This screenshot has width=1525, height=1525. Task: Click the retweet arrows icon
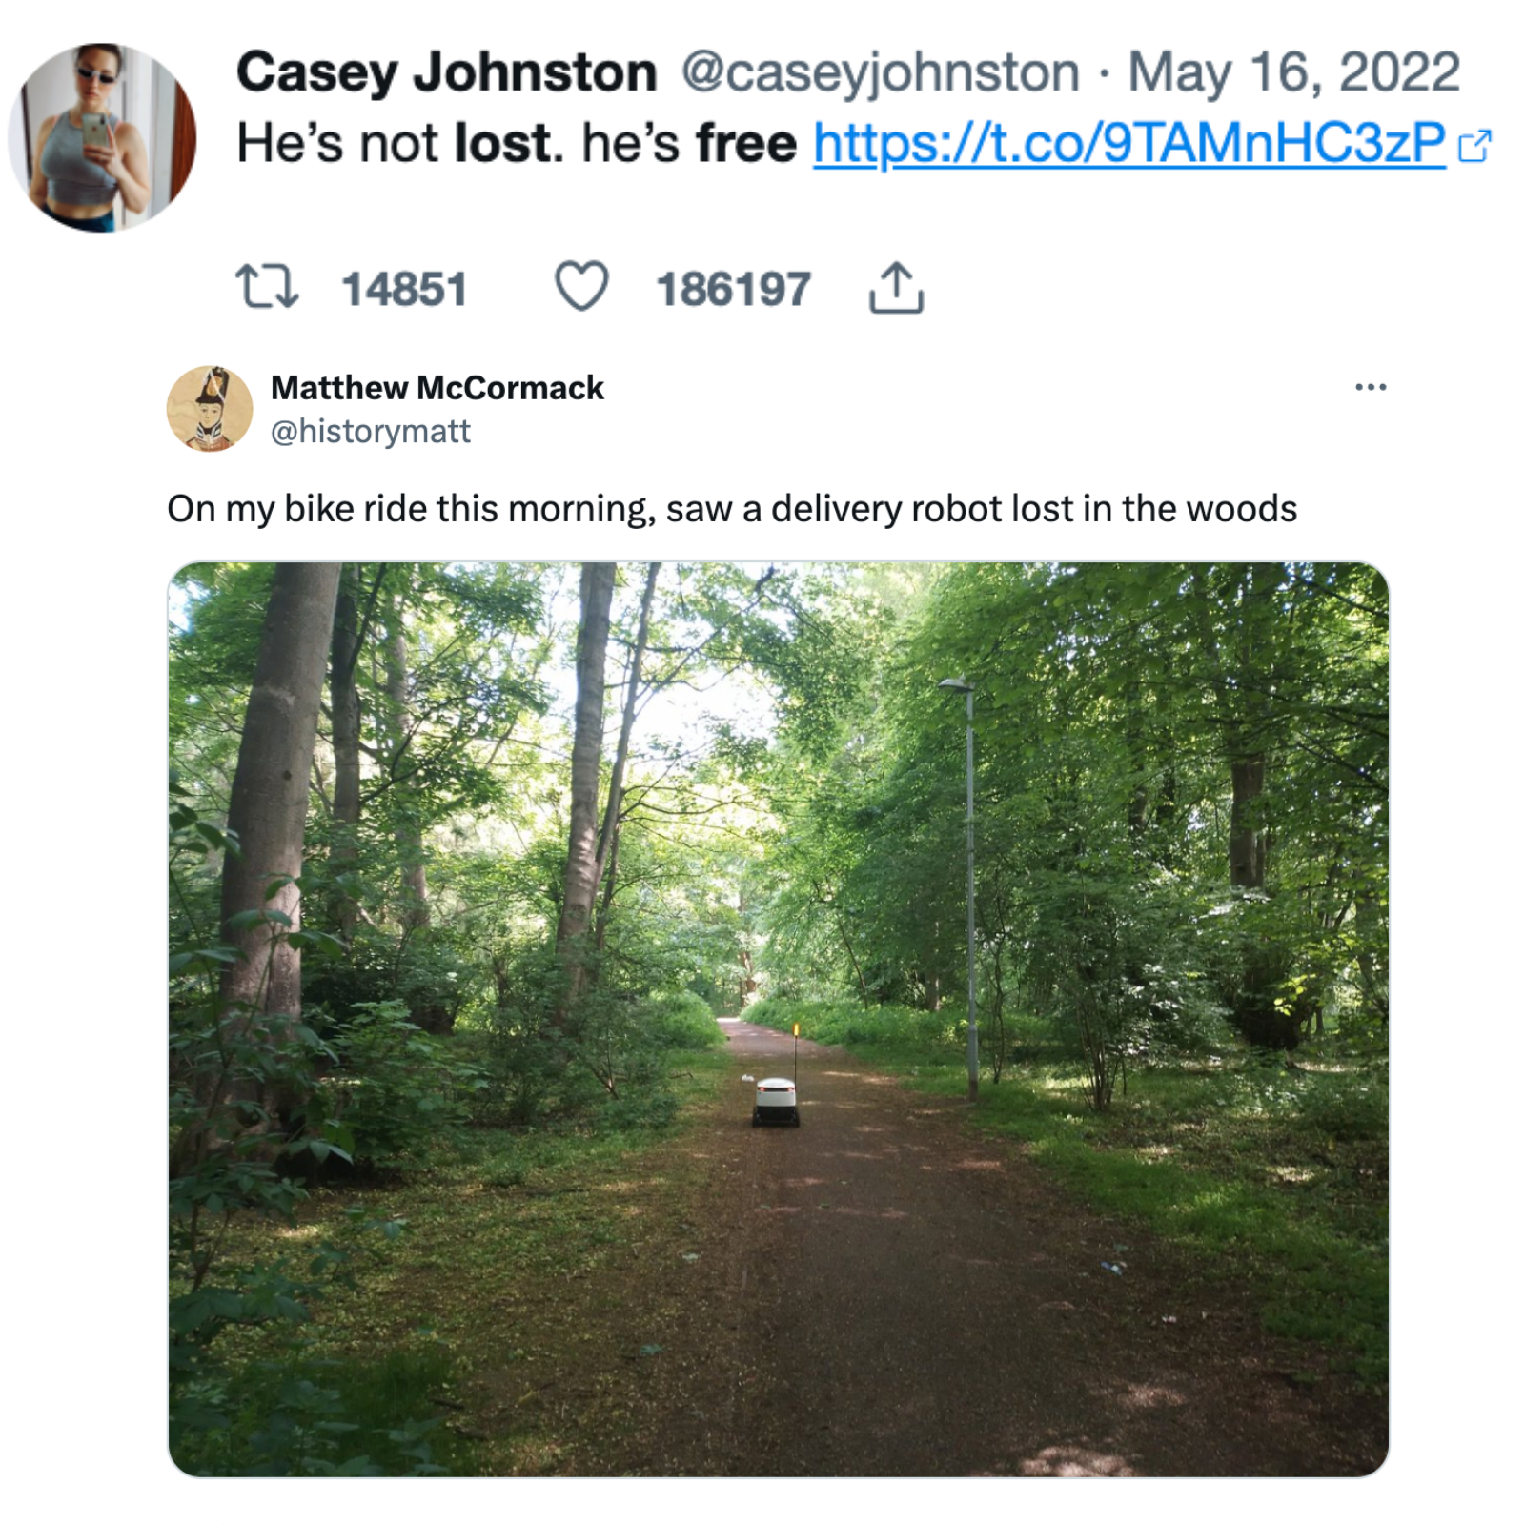click(267, 287)
